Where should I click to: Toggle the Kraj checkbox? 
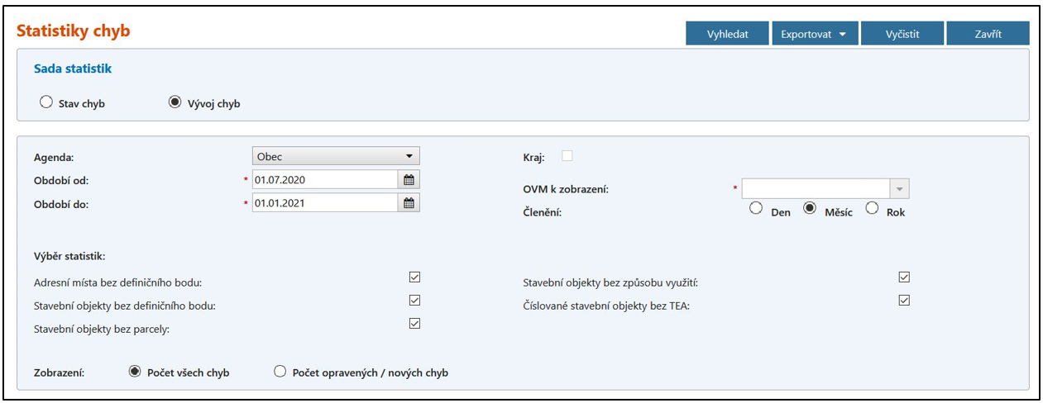567,155
